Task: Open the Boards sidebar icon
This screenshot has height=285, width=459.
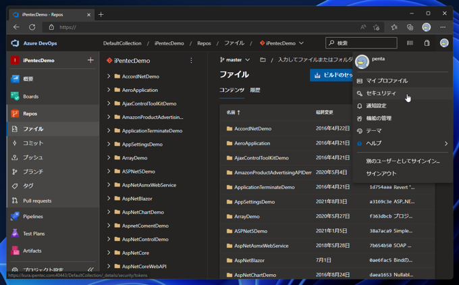Action: coord(15,96)
